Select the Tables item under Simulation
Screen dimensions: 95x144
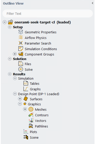tap(34, 83)
